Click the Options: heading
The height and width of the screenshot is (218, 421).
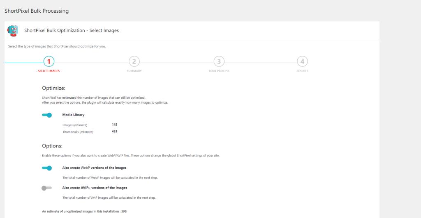point(52,146)
